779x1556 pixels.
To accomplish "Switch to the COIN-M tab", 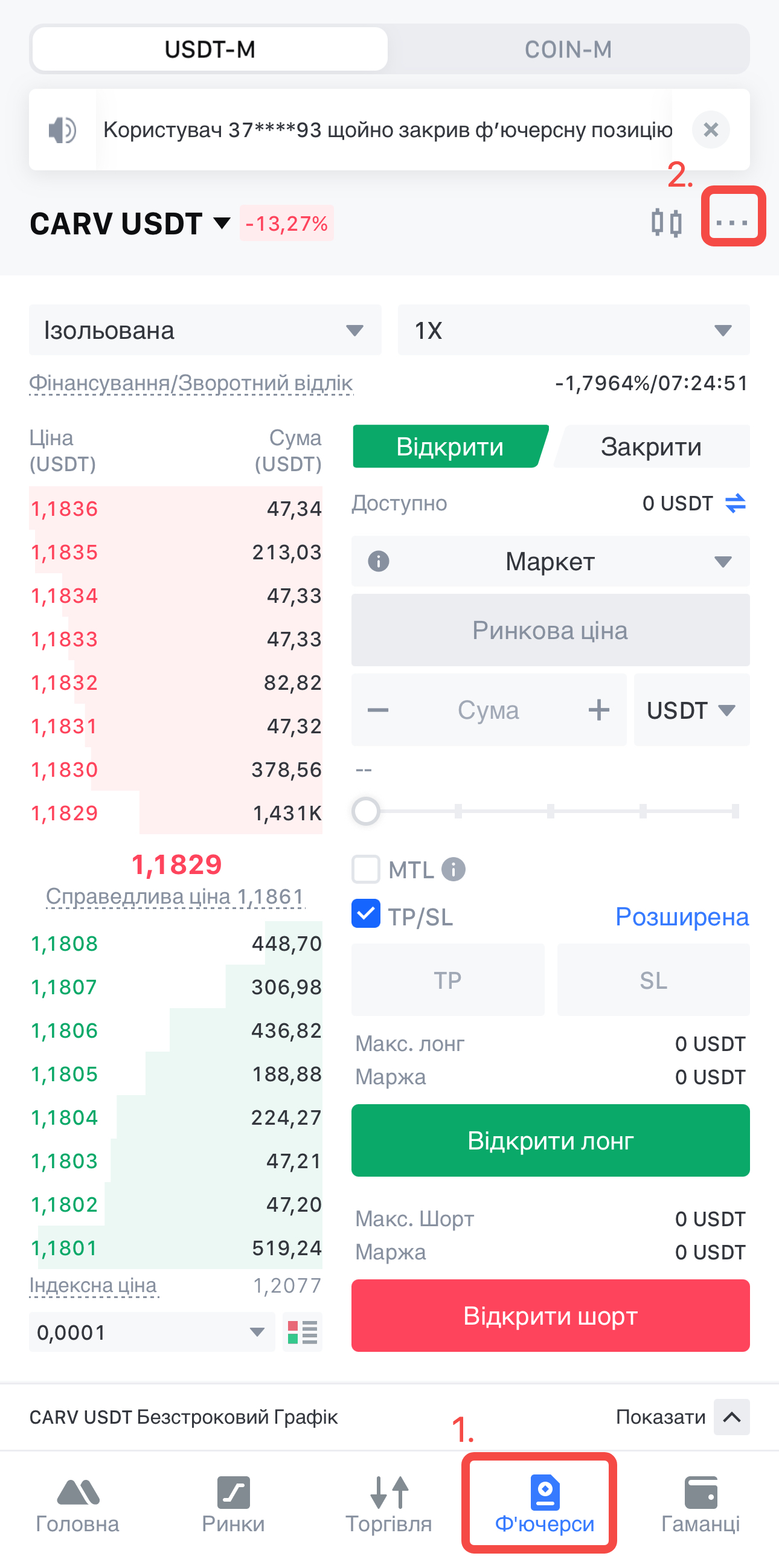I will [x=568, y=50].
